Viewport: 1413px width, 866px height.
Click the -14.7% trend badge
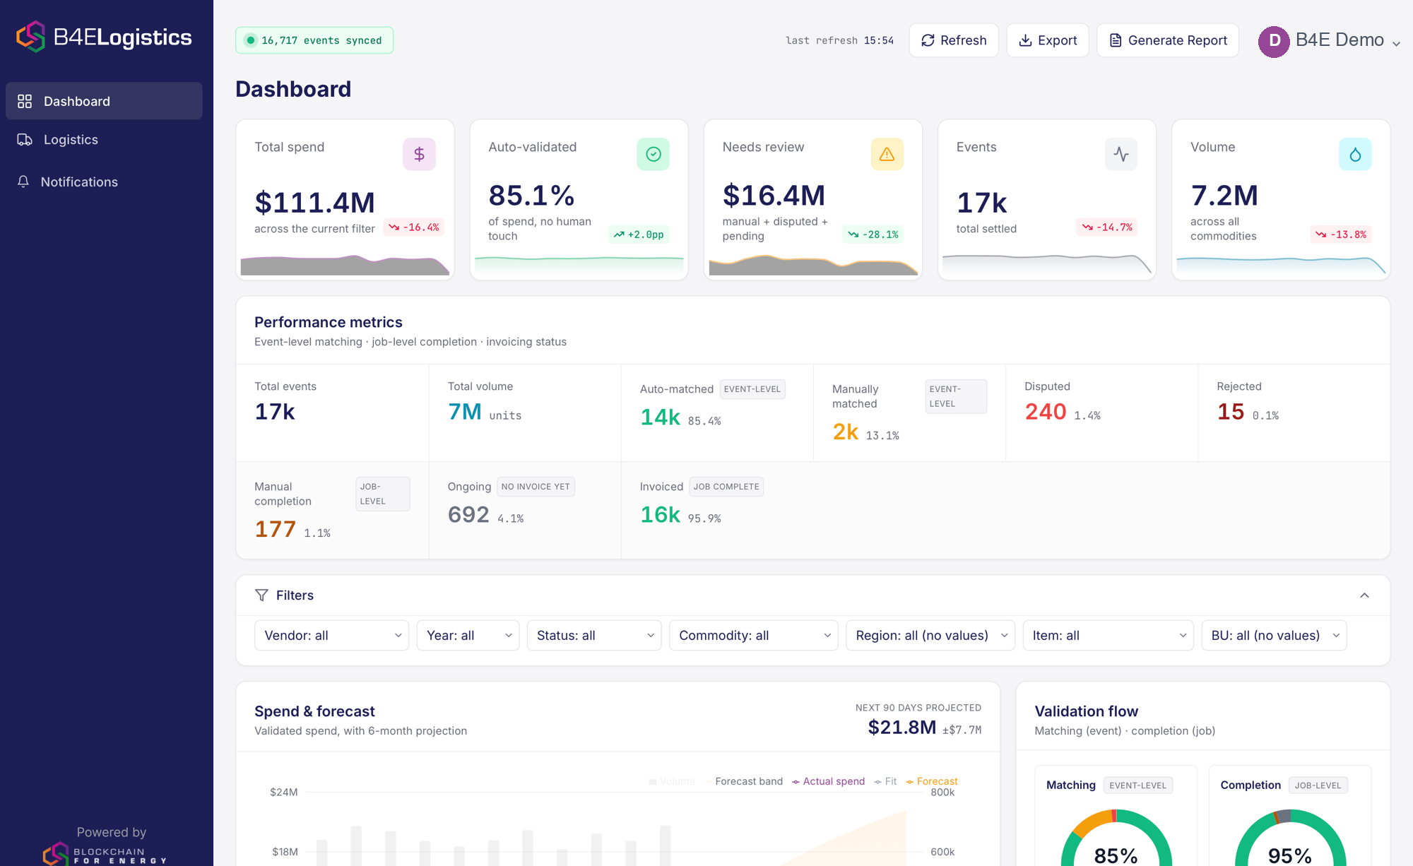(x=1107, y=227)
